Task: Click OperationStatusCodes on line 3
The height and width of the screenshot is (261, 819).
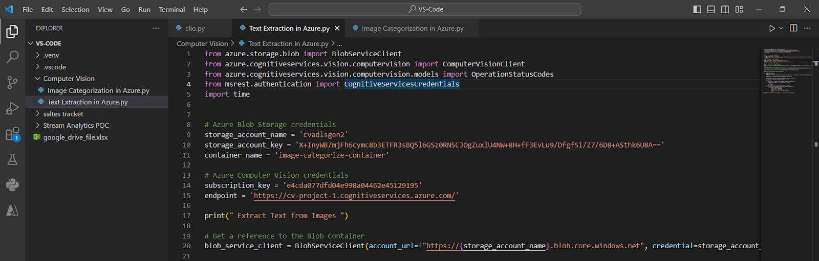Action: coord(512,74)
